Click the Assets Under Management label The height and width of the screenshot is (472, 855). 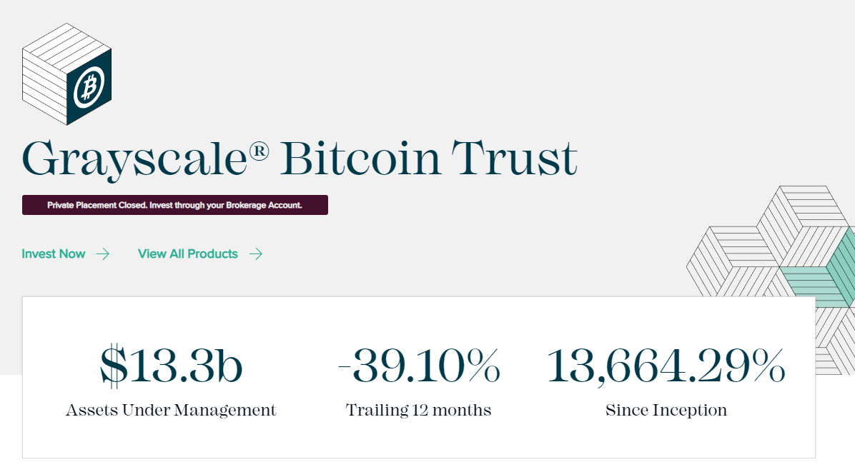click(170, 410)
